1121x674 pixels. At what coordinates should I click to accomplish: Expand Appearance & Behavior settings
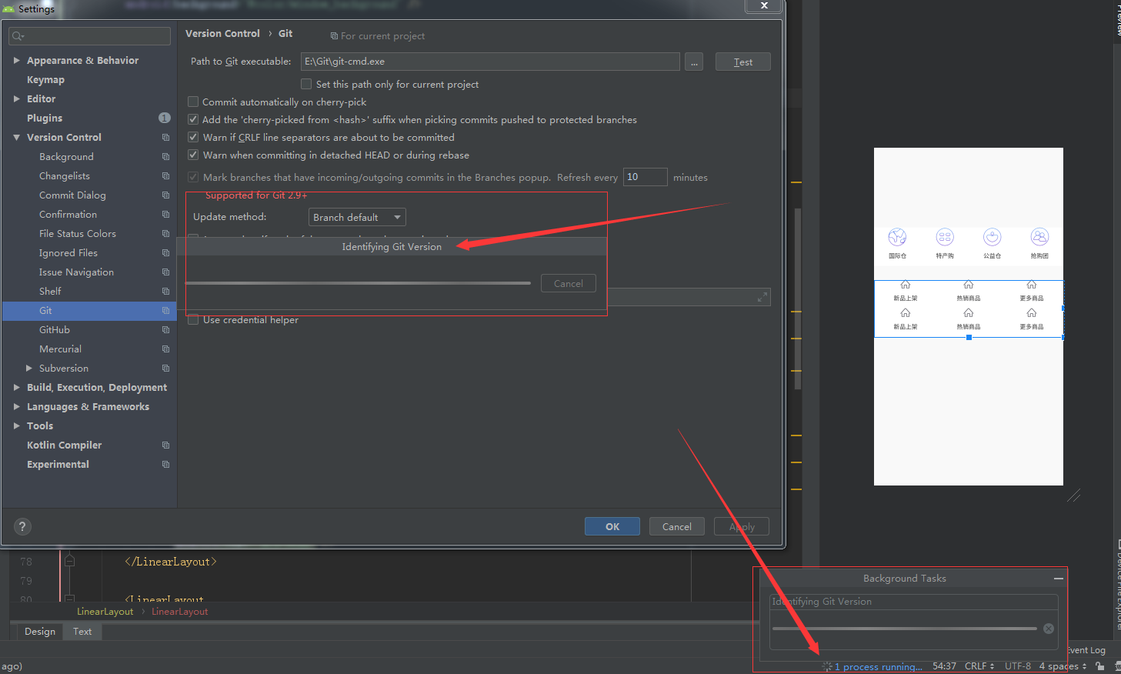tap(17, 60)
